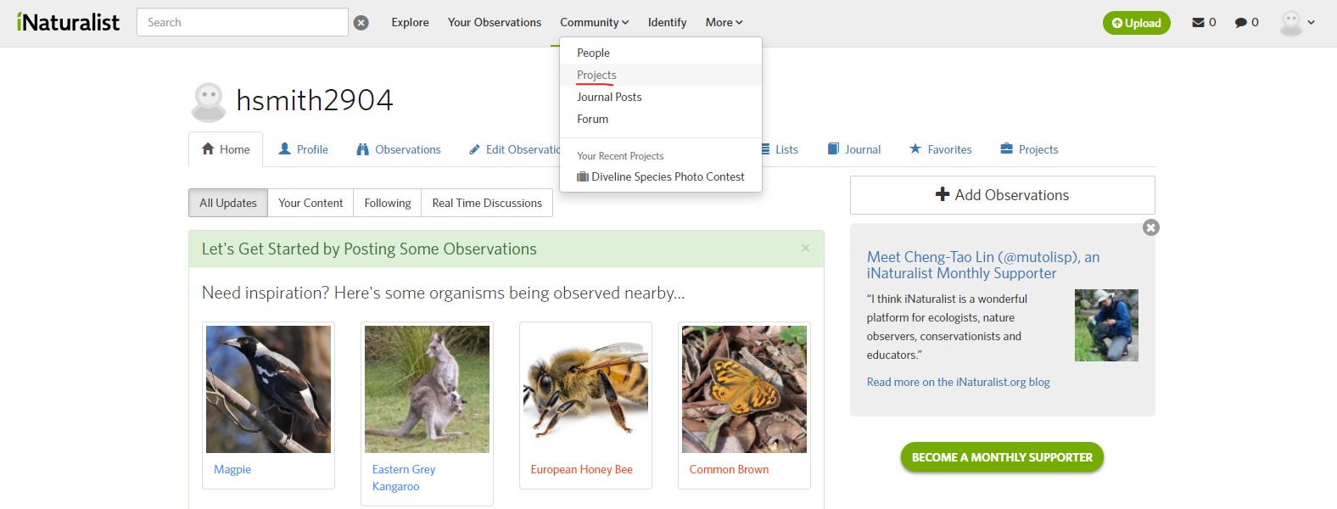Click Become a Monthly Supporter button

pyautogui.click(x=1002, y=457)
